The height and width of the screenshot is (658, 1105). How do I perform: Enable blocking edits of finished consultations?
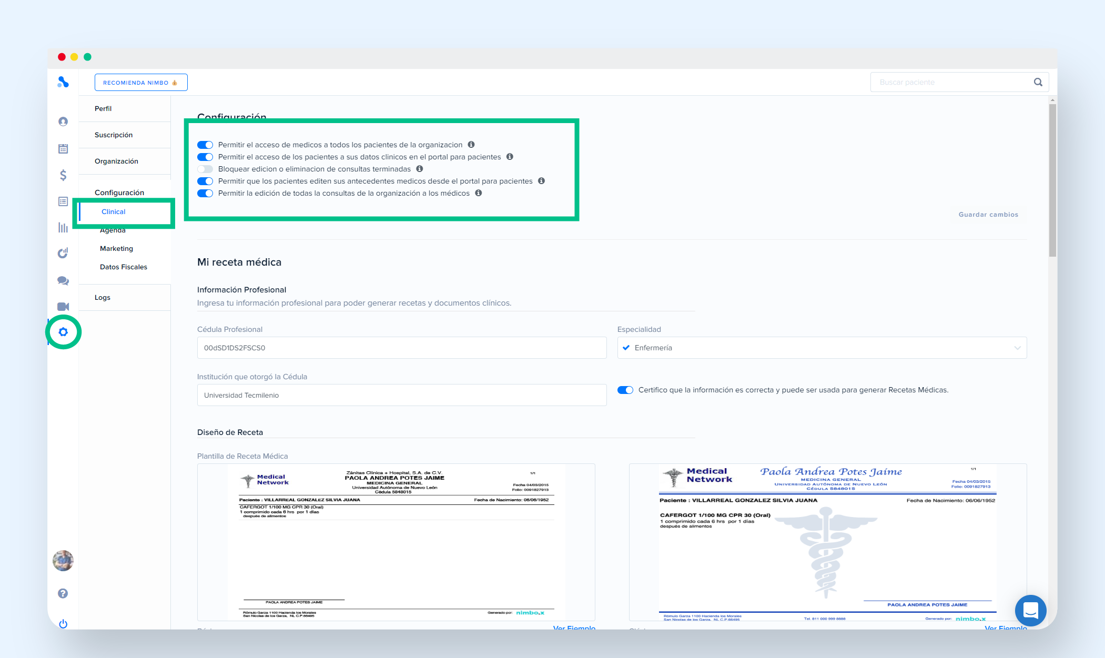click(x=205, y=169)
